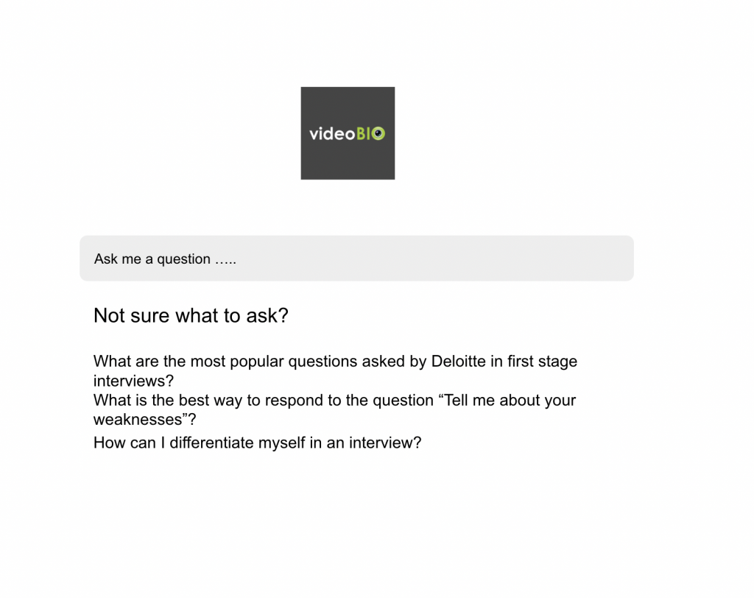Image resolution: width=754 pixels, height=598 pixels.
Task: Click the wrapped word weaknesses in the suggestion
Action: click(138, 420)
